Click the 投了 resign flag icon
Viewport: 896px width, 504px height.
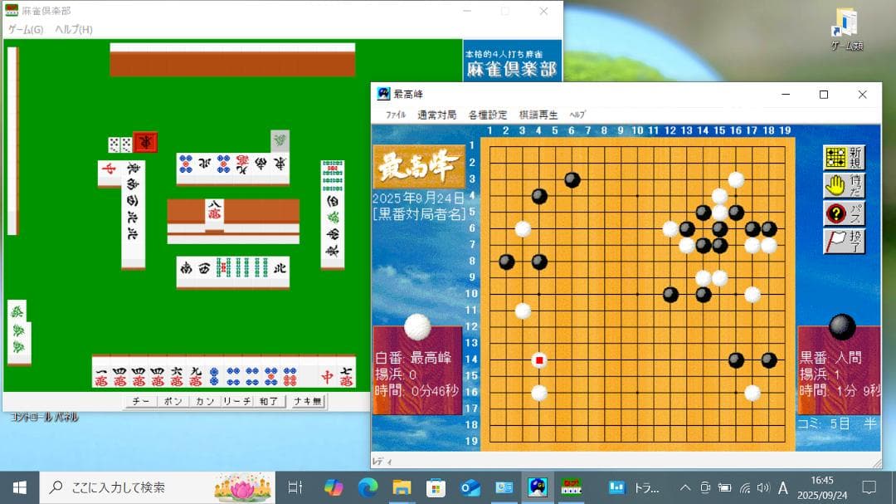[844, 242]
